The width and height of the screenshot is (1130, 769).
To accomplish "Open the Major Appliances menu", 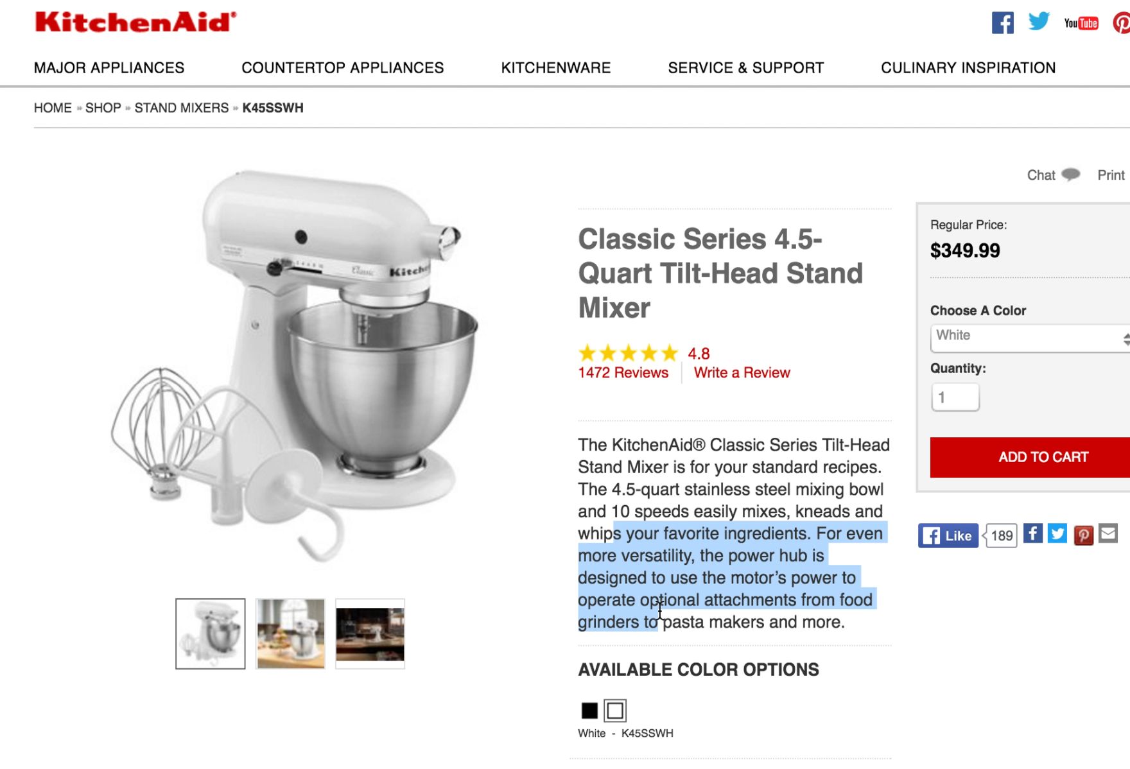I will pos(109,68).
